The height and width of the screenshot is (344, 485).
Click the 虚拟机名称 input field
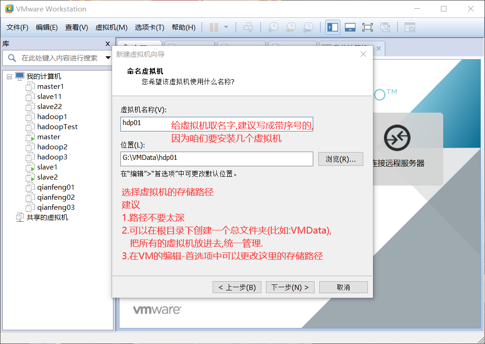point(216,124)
